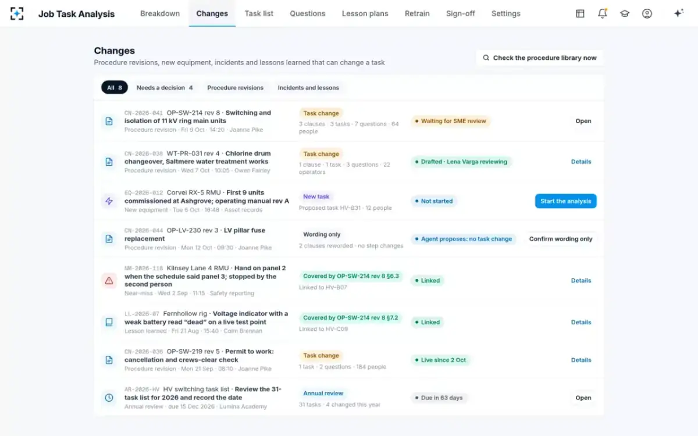Screen dimensions: 698x436
Task: Filter by Procedure revisions
Action: pyautogui.click(x=236, y=88)
